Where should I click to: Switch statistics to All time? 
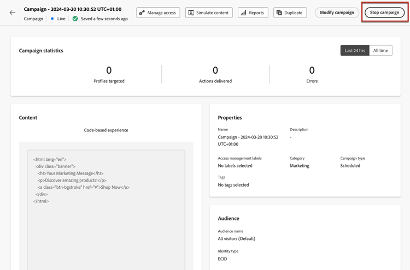click(x=380, y=51)
